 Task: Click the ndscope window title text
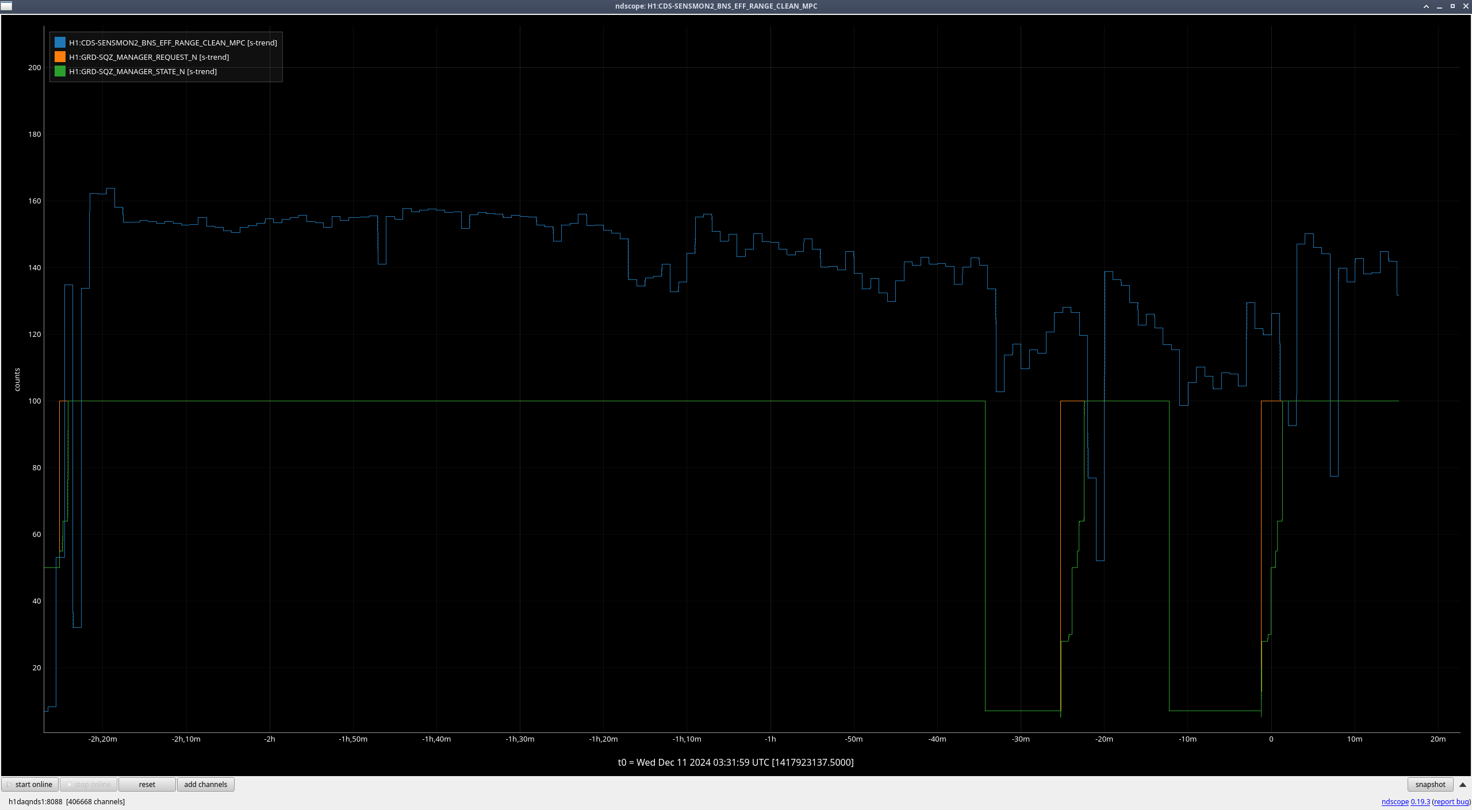pos(716,6)
